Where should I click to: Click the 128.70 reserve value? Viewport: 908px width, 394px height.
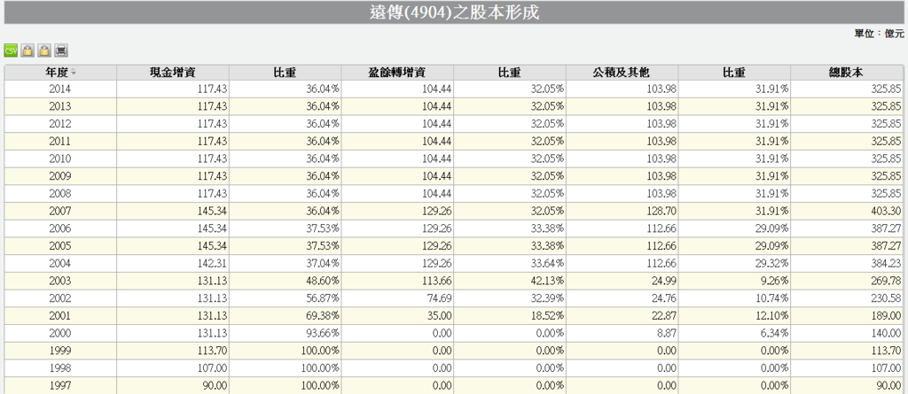[x=663, y=211]
